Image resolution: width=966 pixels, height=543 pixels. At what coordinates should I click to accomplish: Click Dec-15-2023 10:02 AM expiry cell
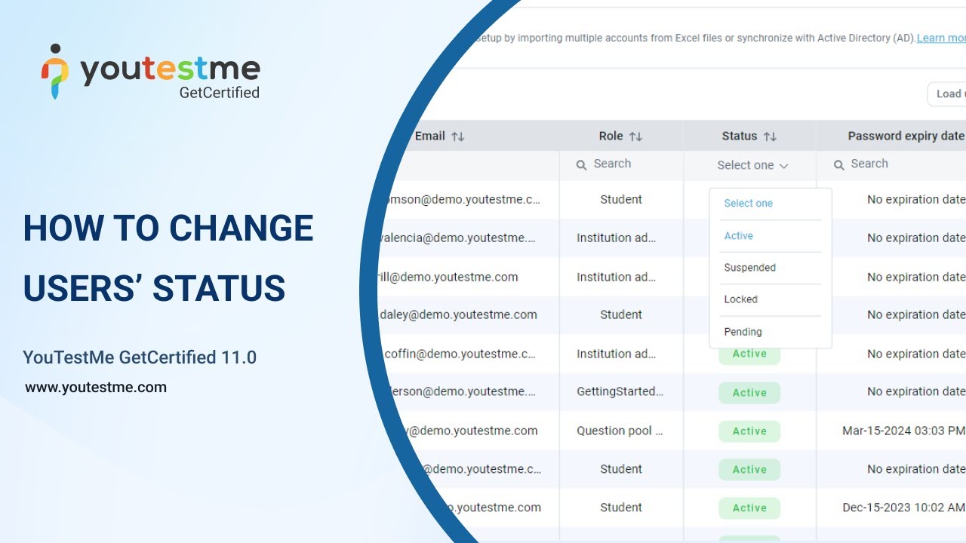[903, 508]
